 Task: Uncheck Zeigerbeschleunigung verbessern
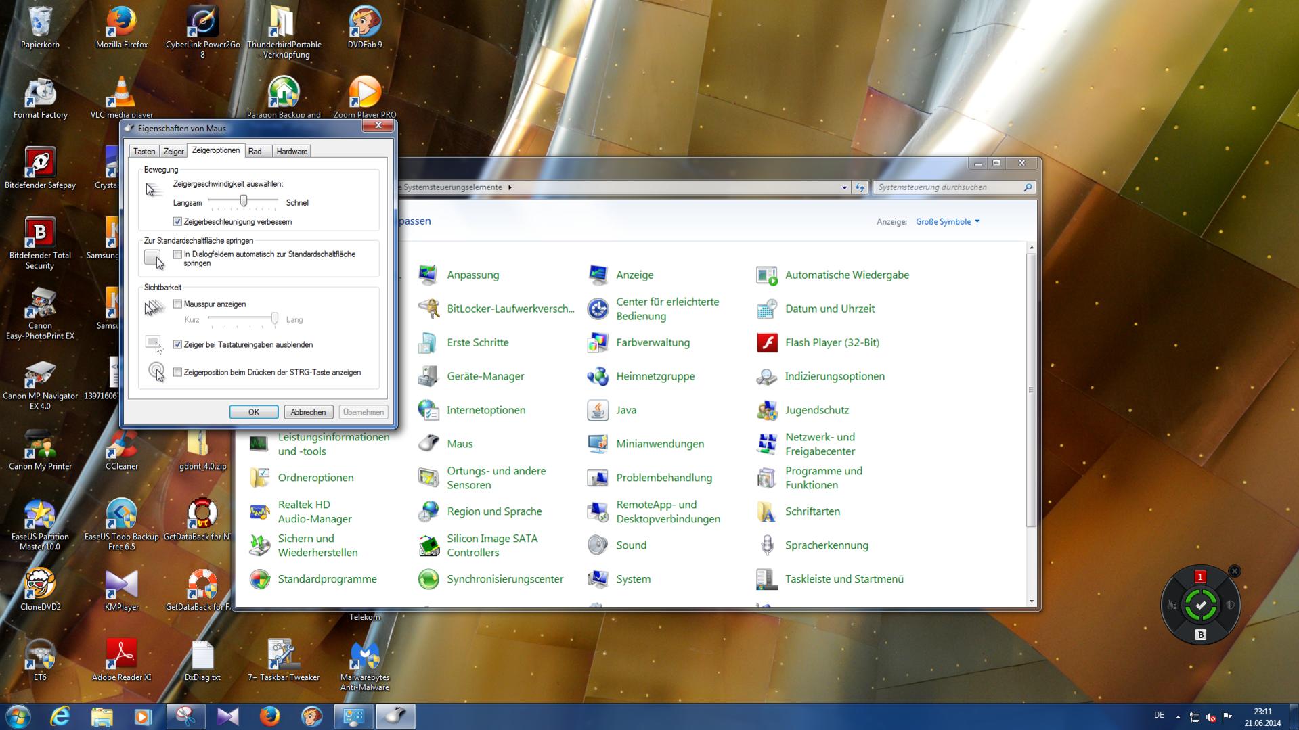(177, 222)
